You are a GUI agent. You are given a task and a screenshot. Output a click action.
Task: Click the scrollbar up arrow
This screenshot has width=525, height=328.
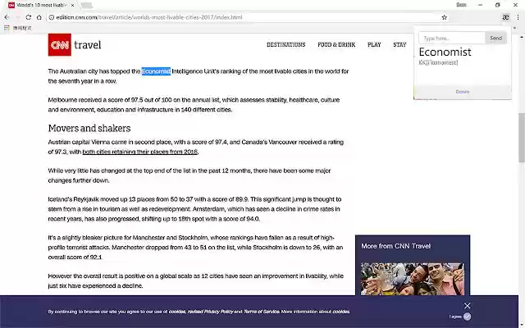pyautogui.click(x=522, y=36)
